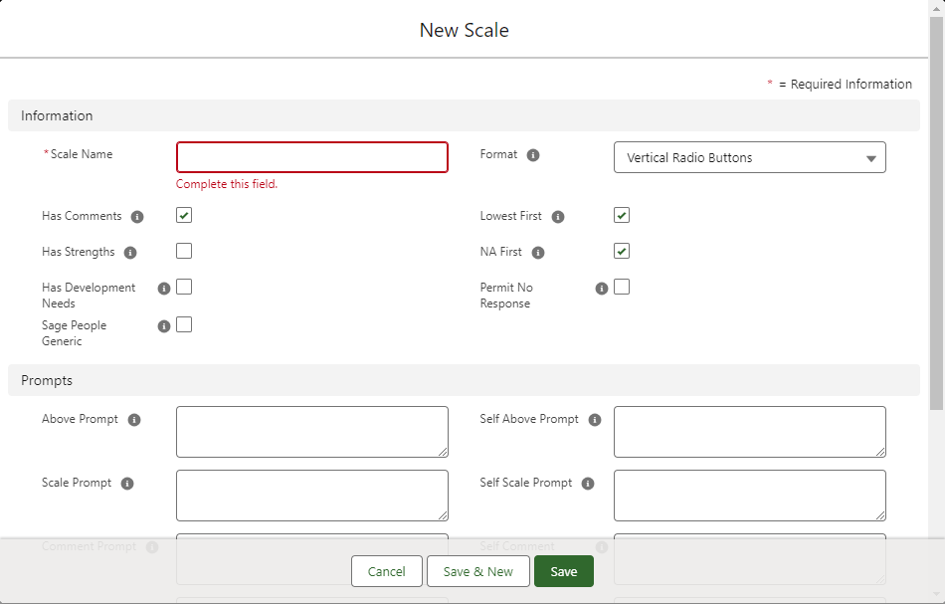Click the Self Scale Prompt info icon
This screenshot has width=945, height=604.
click(x=588, y=484)
